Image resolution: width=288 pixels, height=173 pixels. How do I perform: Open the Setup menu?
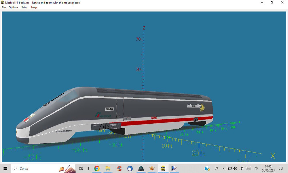pyautogui.click(x=24, y=7)
